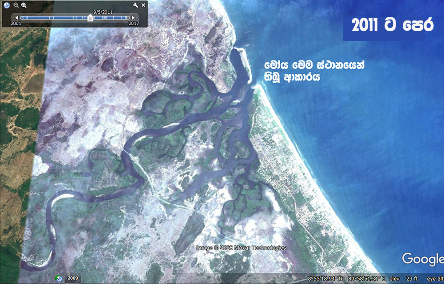Click the green clock imagery icon at bottom
Viewport: 444px width, 284px height.
(x=58, y=278)
